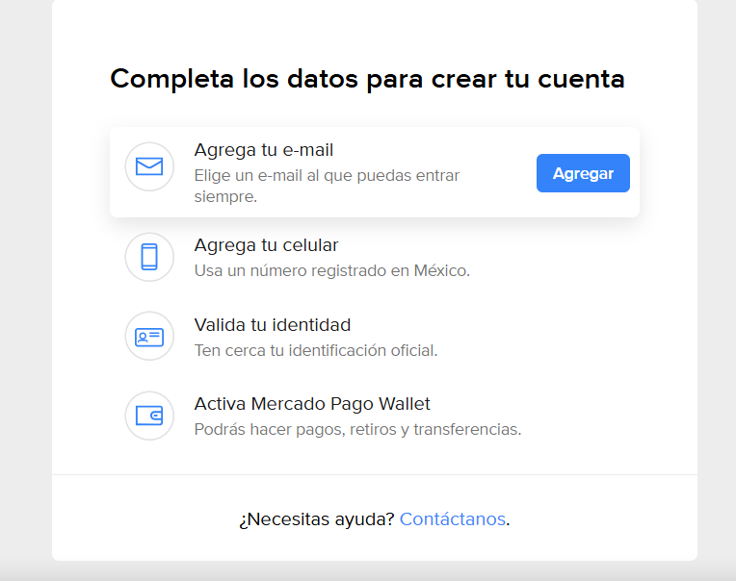Click the word 'Wallet' in last step title

405,404
